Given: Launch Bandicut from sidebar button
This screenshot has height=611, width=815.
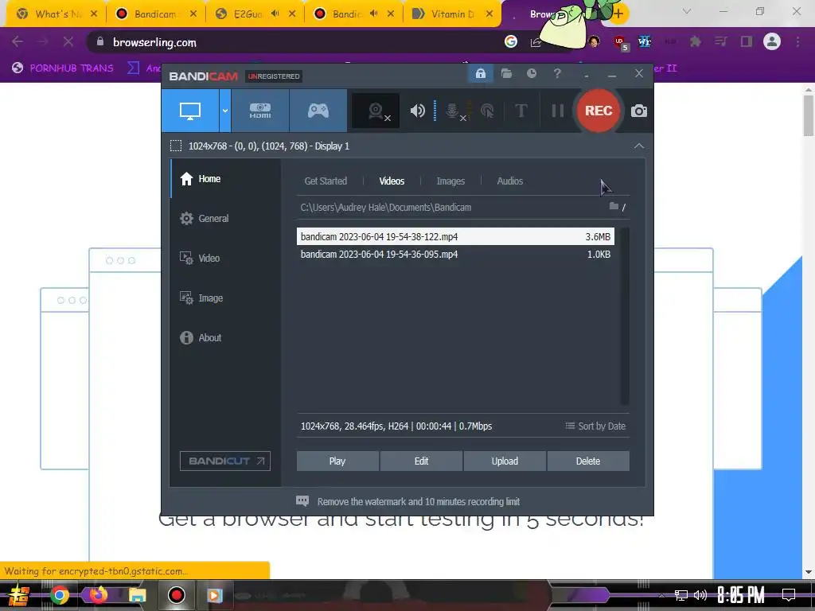Looking at the screenshot, I should (225, 461).
